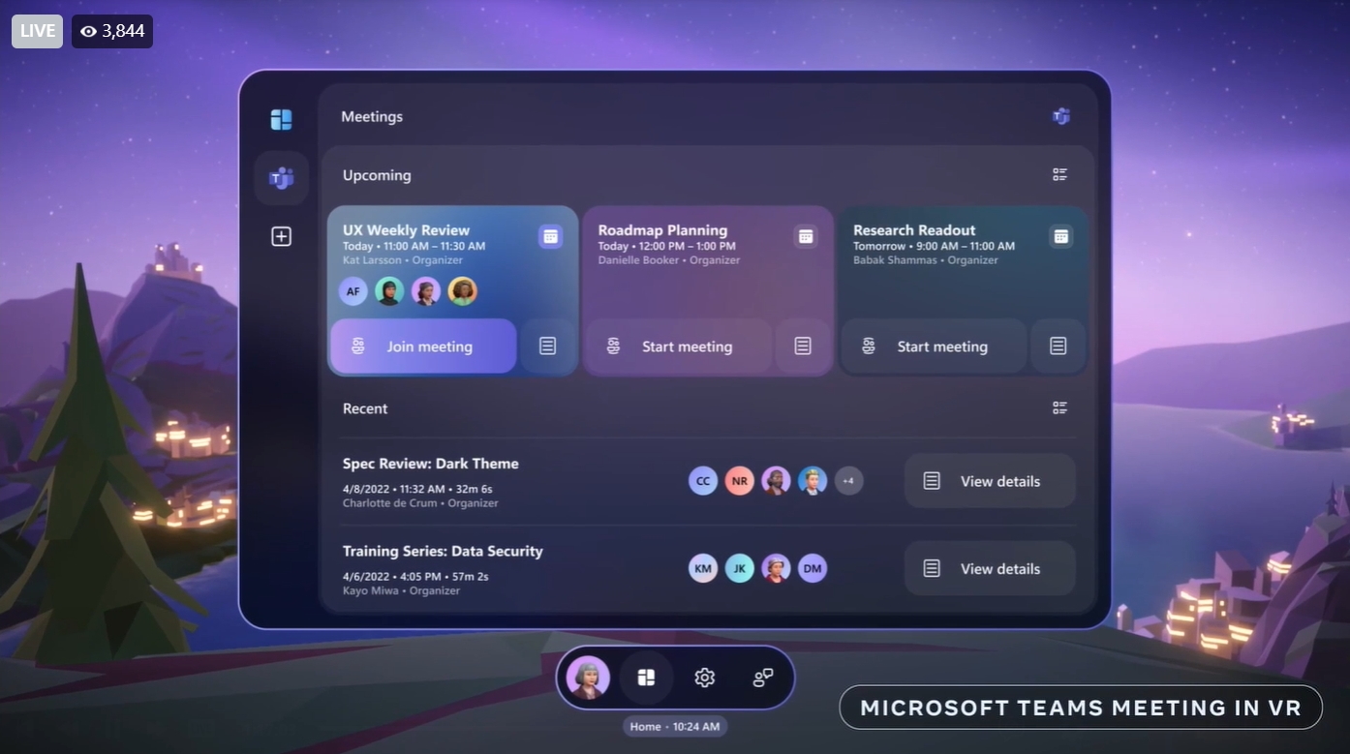Viewport: 1350px width, 754px height.
Task: Click the Teams logo beside the Meetings header
Action: 1059,115
